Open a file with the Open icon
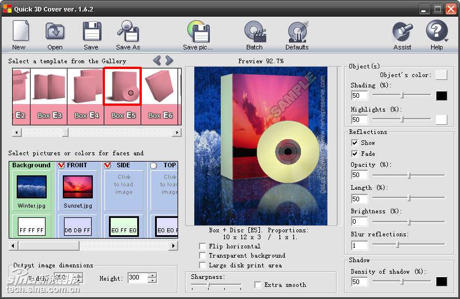The width and height of the screenshot is (460, 299). (x=55, y=32)
